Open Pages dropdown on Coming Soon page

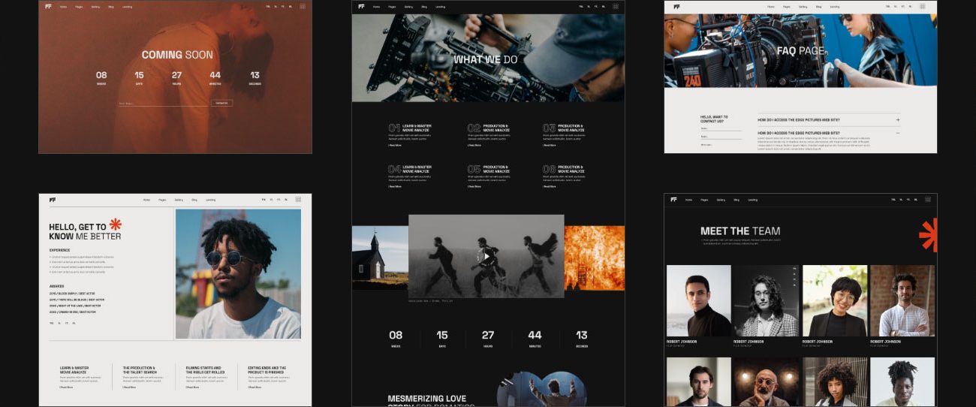(79, 6)
